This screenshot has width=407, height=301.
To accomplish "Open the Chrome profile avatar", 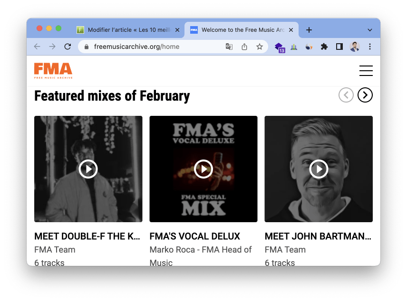I will (x=355, y=47).
